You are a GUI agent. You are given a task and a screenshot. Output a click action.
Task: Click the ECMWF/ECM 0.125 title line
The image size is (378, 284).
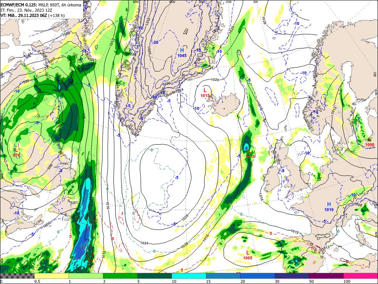tap(41, 5)
